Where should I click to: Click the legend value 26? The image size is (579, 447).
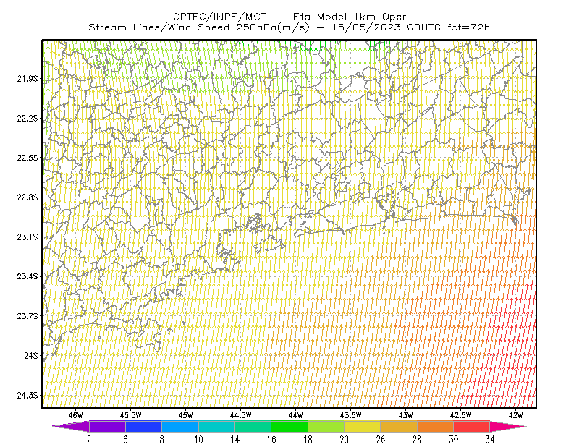pos(381,440)
